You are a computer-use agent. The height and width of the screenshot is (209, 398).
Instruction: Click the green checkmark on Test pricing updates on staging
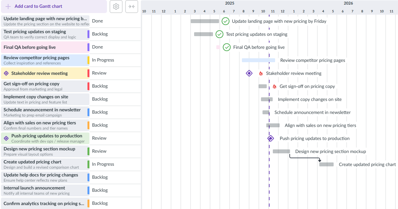coord(219,34)
